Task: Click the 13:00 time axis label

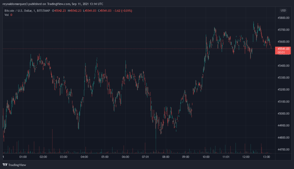Action: 267,157
